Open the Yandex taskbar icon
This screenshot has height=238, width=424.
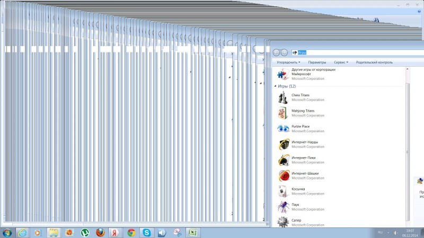coord(115,233)
